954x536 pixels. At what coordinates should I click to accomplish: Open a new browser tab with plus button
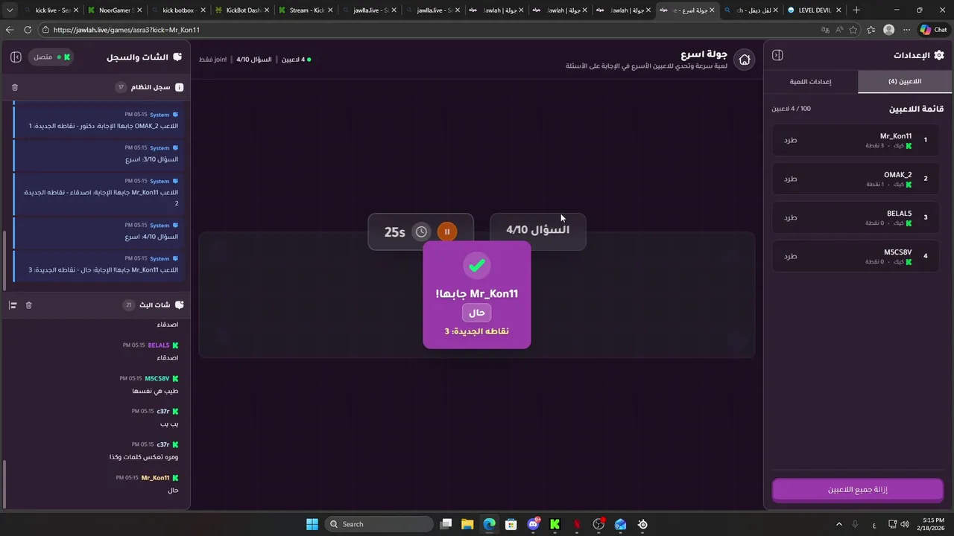[856, 10]
